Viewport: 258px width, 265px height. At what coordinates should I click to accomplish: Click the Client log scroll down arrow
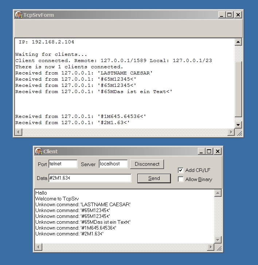[x=218, y=240]
